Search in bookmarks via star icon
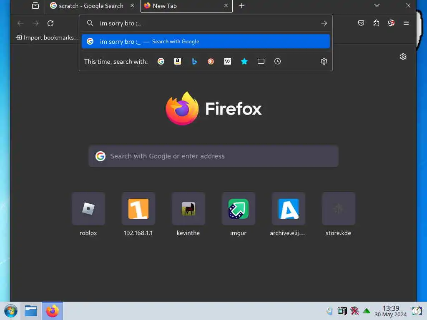The image size is (427, 320). pos(244,62)
